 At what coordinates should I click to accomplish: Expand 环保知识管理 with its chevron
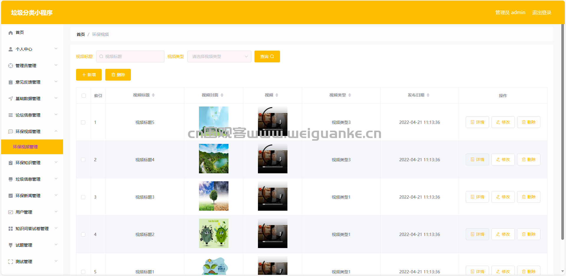coord(56,162)
